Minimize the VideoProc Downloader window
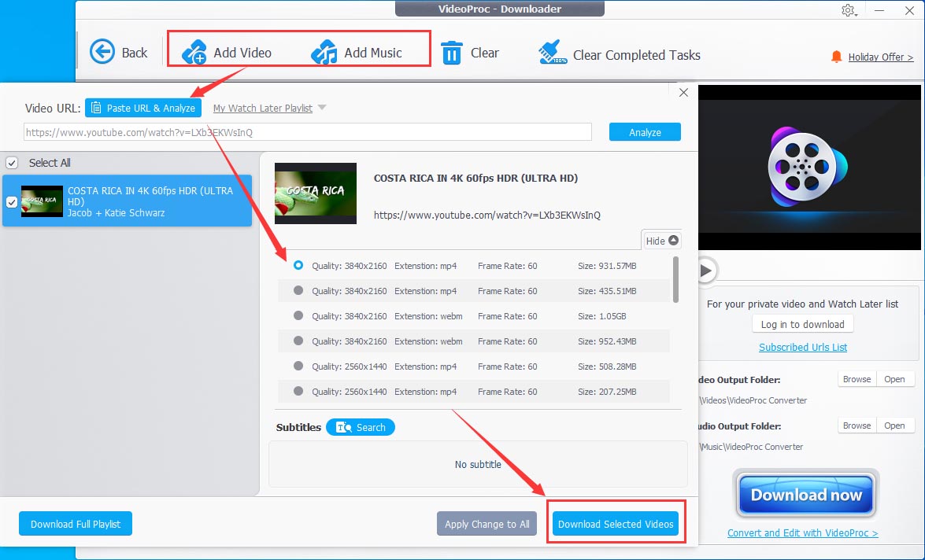The image size is (925, 560). pos(879,10)
